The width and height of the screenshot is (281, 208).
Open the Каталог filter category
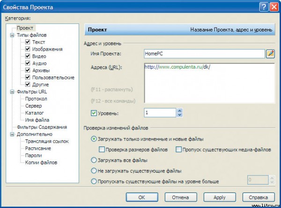(x=34, y=113)
